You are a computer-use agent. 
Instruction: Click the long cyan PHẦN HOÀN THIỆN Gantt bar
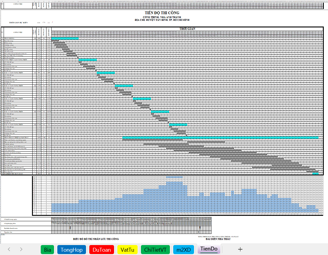(x=220, y=137)
